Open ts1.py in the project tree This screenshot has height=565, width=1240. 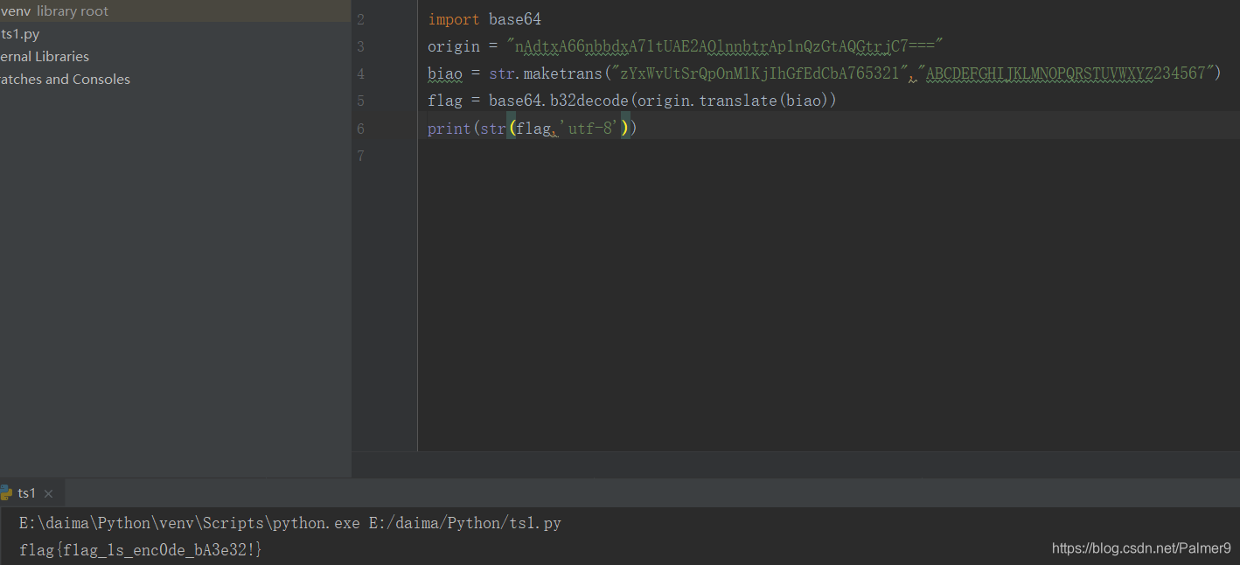tap(19, 34)
